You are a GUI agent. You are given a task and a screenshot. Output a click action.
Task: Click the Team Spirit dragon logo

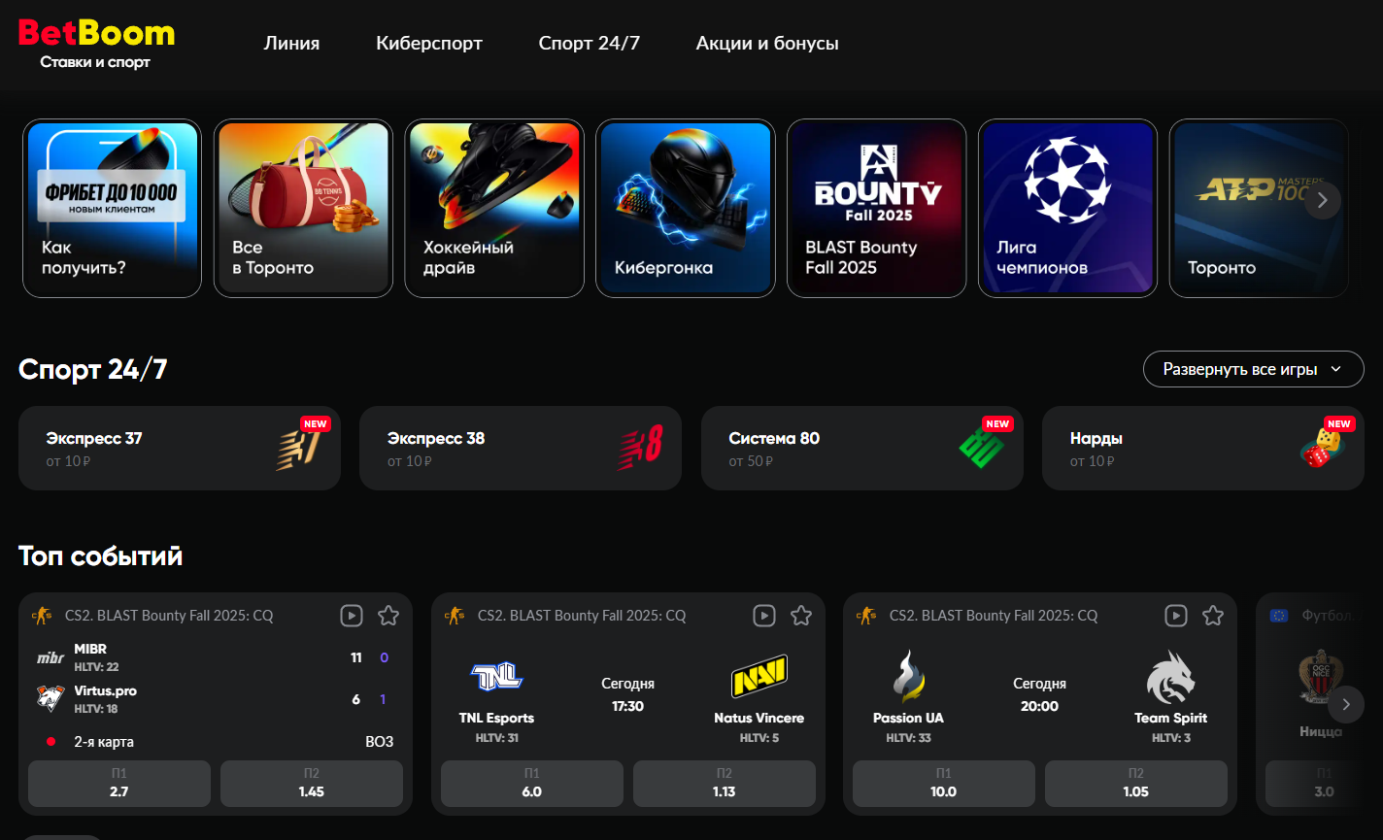(1170, 677)
